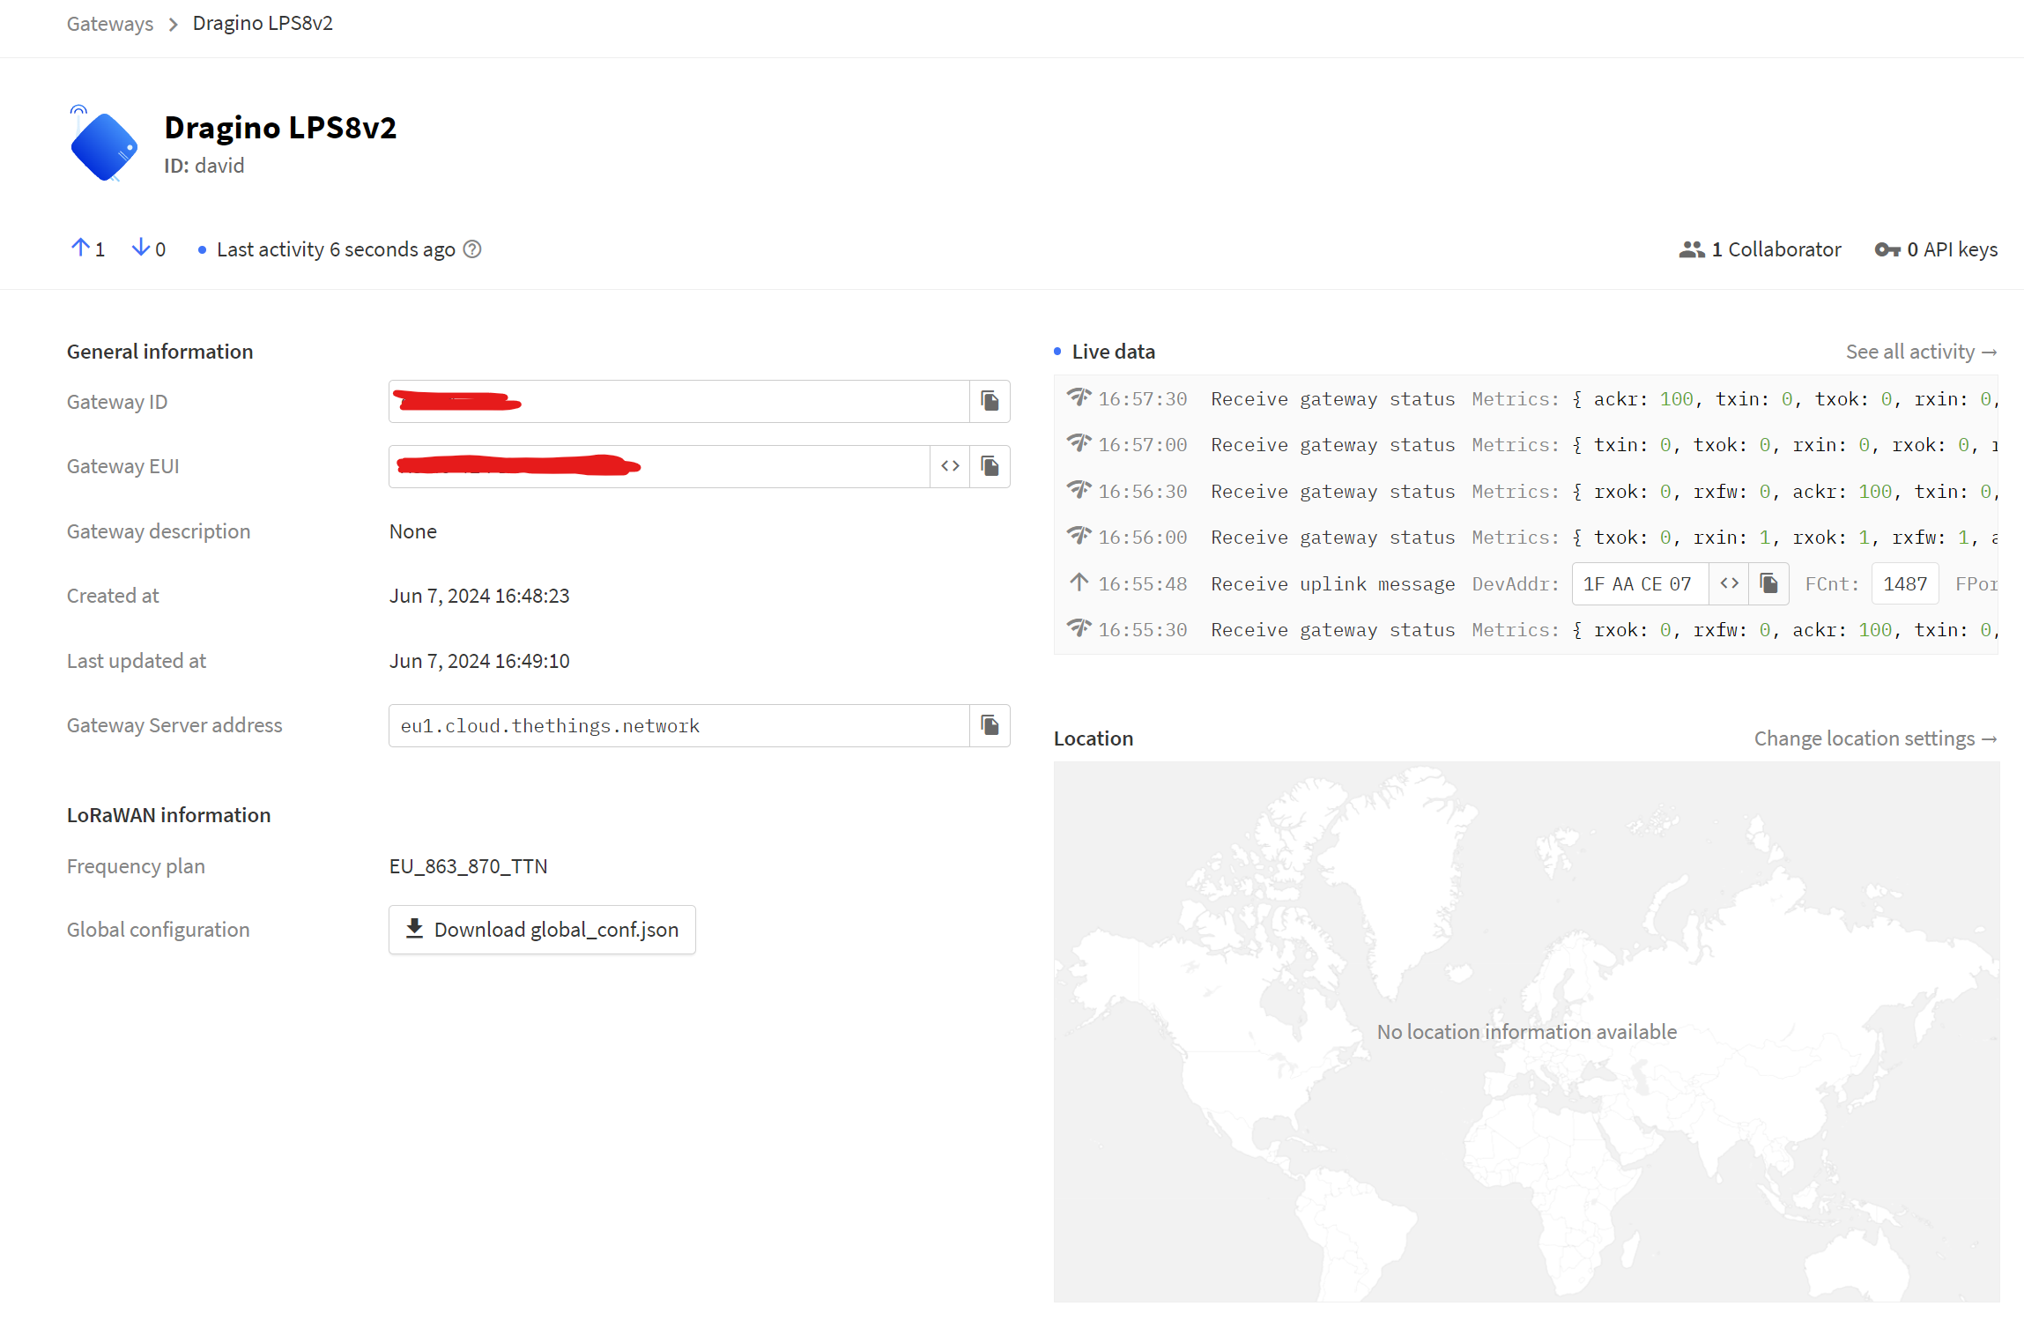This screenshot has height=1343, width=2024.
Task: Expand the 16:57:30 gateway status entry
Action: coord(1526,399)
